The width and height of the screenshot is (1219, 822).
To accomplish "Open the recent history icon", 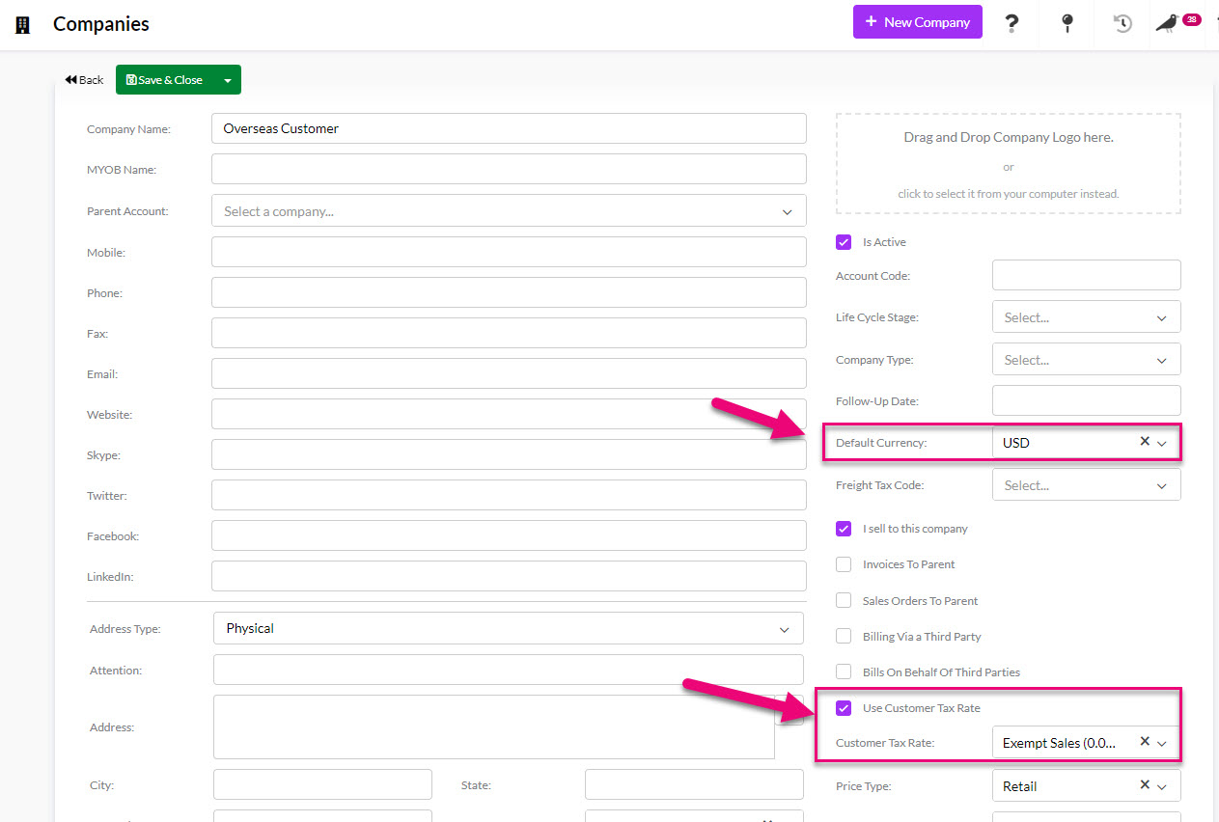I will pyautogui.click(x=1121, y=23).
